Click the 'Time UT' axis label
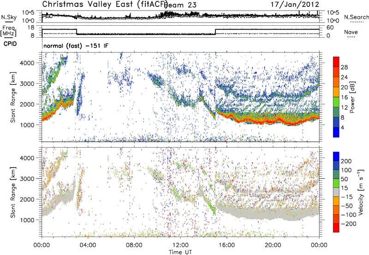The height and width of the screenshot is (255, 369). tap(180, 252)
